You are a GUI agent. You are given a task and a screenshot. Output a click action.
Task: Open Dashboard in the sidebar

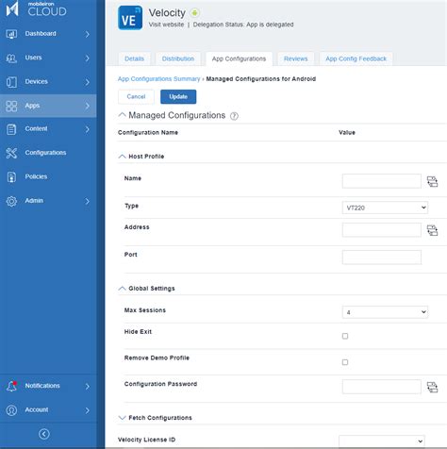[48, 34]
